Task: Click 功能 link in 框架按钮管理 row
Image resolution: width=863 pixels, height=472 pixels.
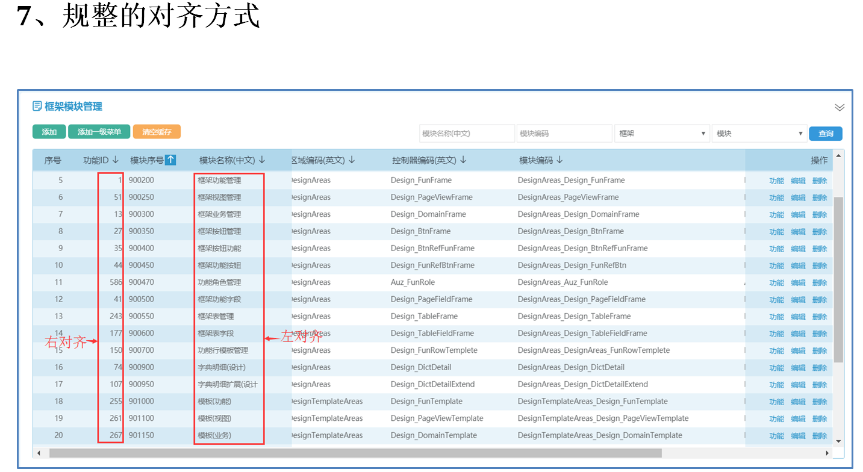Action: click(776, 232)
